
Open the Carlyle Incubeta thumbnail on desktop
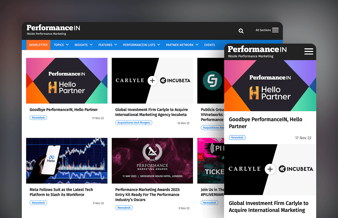tap(152, 81)
